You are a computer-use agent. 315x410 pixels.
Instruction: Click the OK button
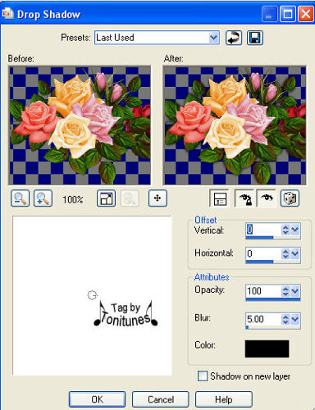pos(97,399)
